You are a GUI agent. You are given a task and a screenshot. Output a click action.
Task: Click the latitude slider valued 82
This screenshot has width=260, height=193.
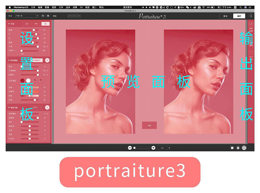point(30,100)
